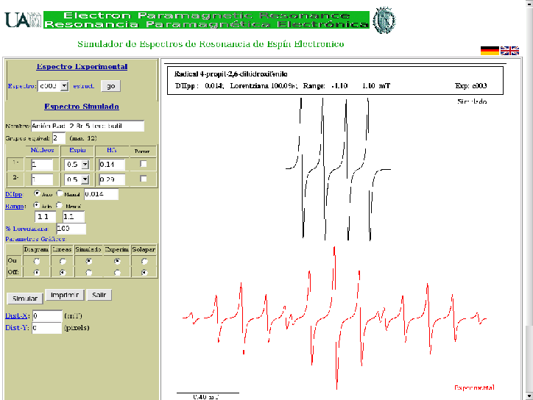Image resolution: width=533 pixels, height=400 pixels.
Task: Open the Rango help link
Action: click(14, 206)
